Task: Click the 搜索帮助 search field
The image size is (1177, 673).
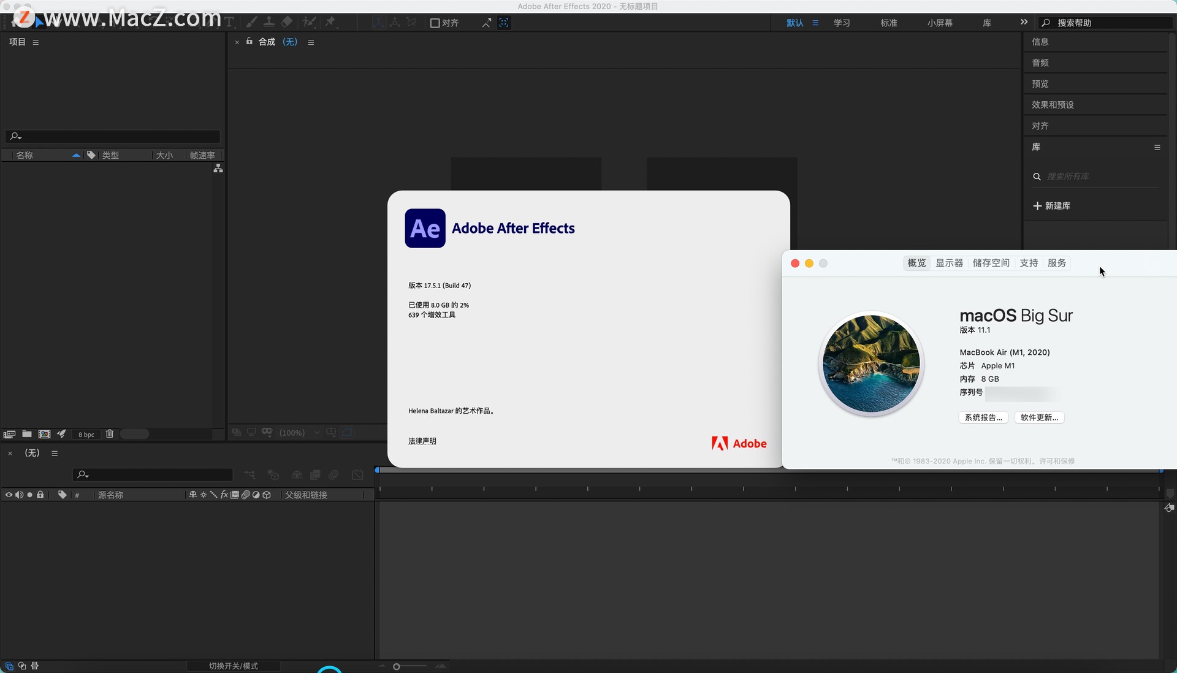Action: [1106, 23]
